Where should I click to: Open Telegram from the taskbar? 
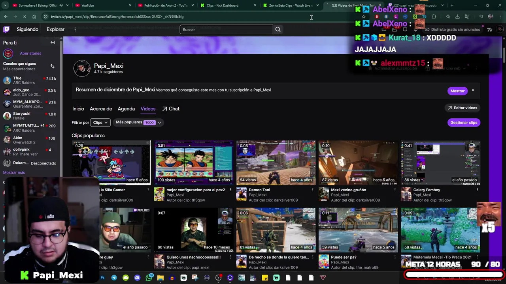(114, 278)
